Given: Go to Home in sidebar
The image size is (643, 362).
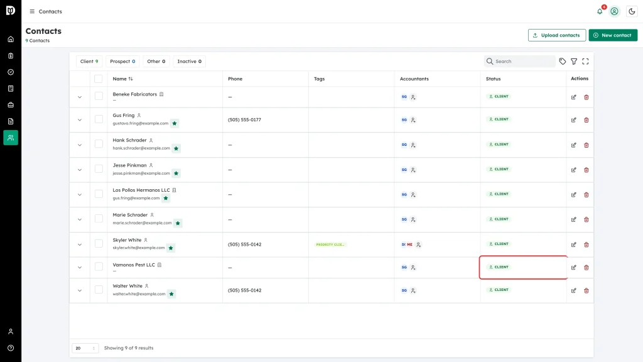Looking at the screenshot, I should [11, 40].
